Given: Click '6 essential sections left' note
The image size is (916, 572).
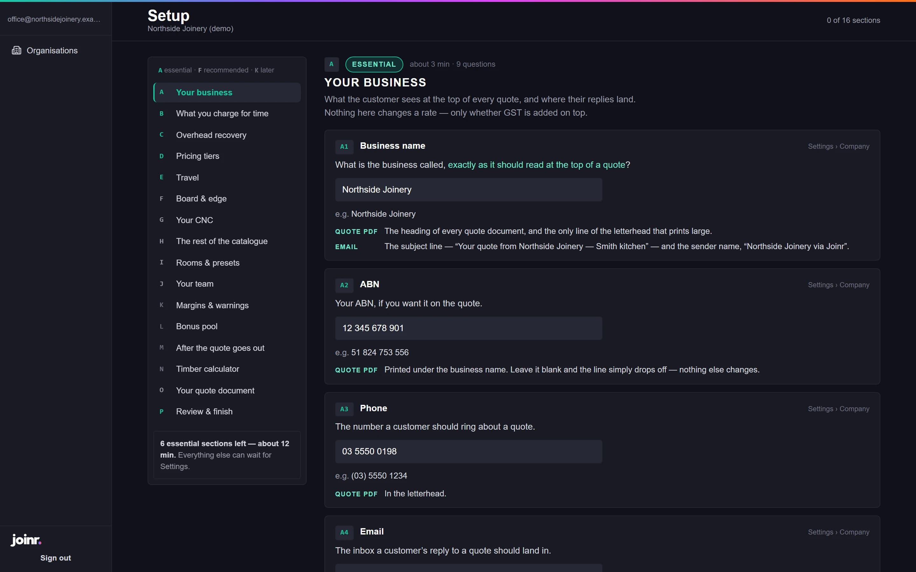Looking at the screenshot, I should (227, 455).
